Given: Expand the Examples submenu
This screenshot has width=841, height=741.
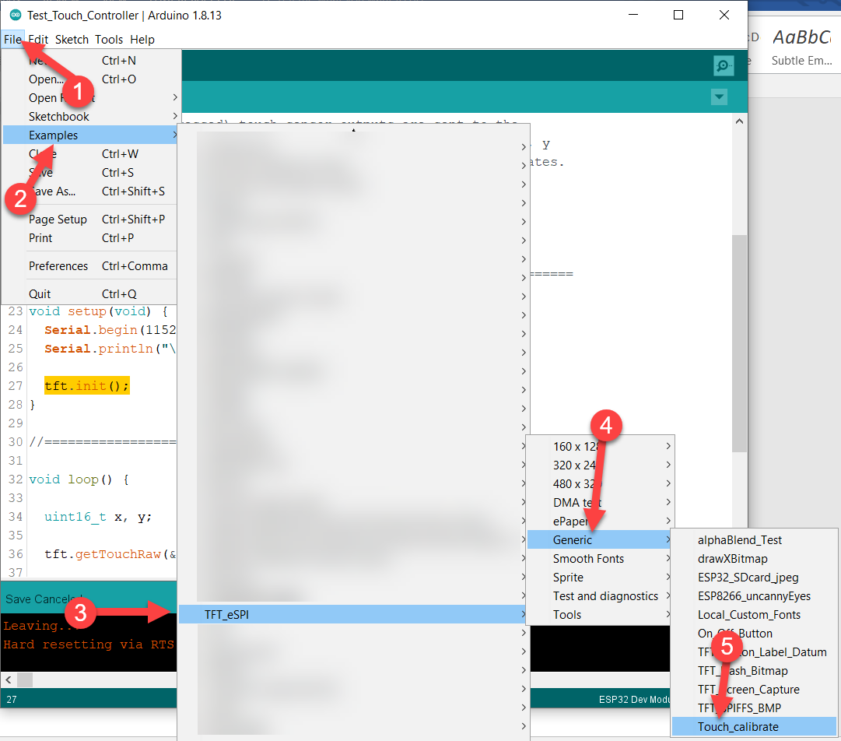Looking at the screenshot, I should [x=90, y=135].
